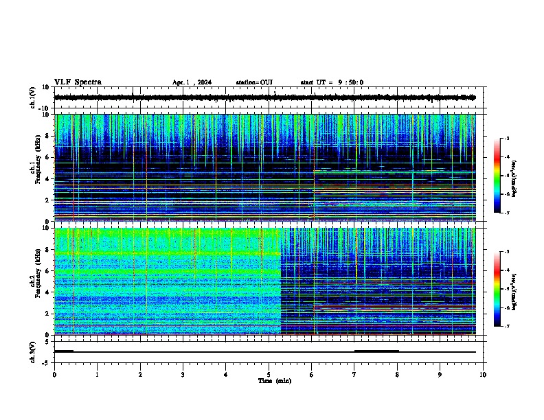Image resolution: width=544 pixels, height=420 pixels.
Task: Click the "start UT = 9 : 50: 0" text
Action: pyautogui.click(x=332, y=82)
